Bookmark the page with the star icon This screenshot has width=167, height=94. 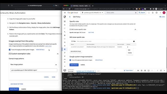[133, 9]
